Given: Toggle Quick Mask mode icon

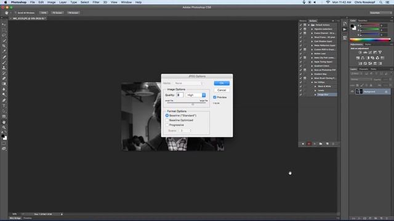Looking at the screenshot, I should coord(4,144).
